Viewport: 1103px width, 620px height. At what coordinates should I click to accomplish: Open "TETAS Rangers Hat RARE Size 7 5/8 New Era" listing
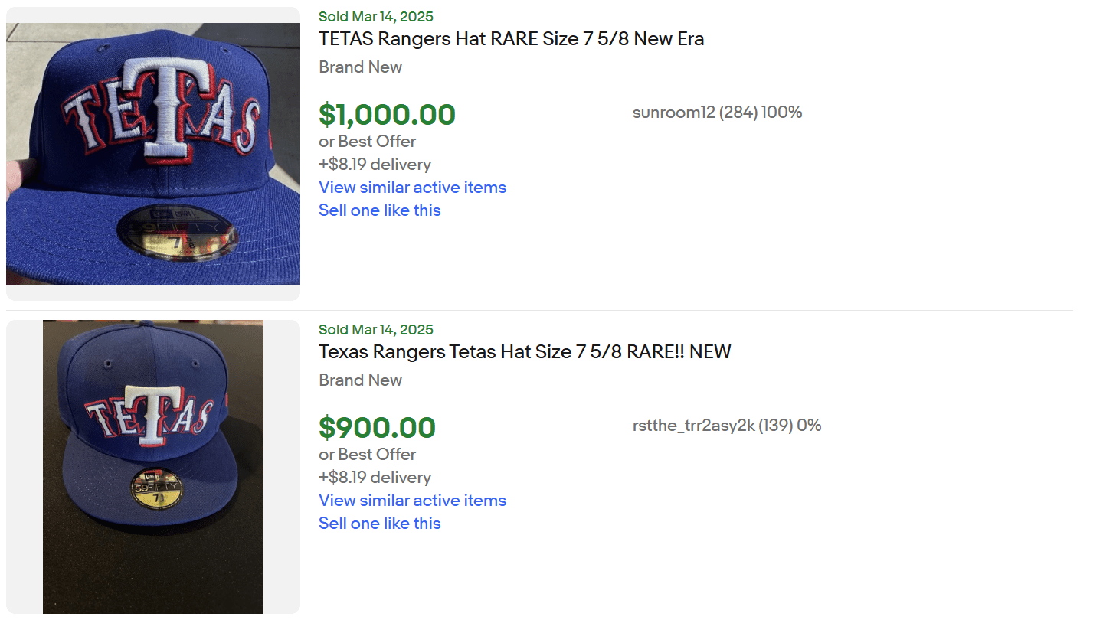point(511,39)
